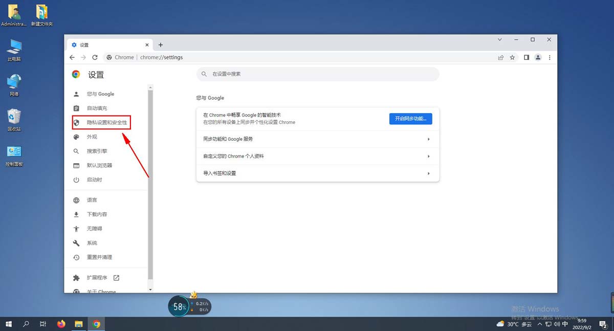Click the 中 input method indicator
614x331 pixels.
click(x=565, y=324)
